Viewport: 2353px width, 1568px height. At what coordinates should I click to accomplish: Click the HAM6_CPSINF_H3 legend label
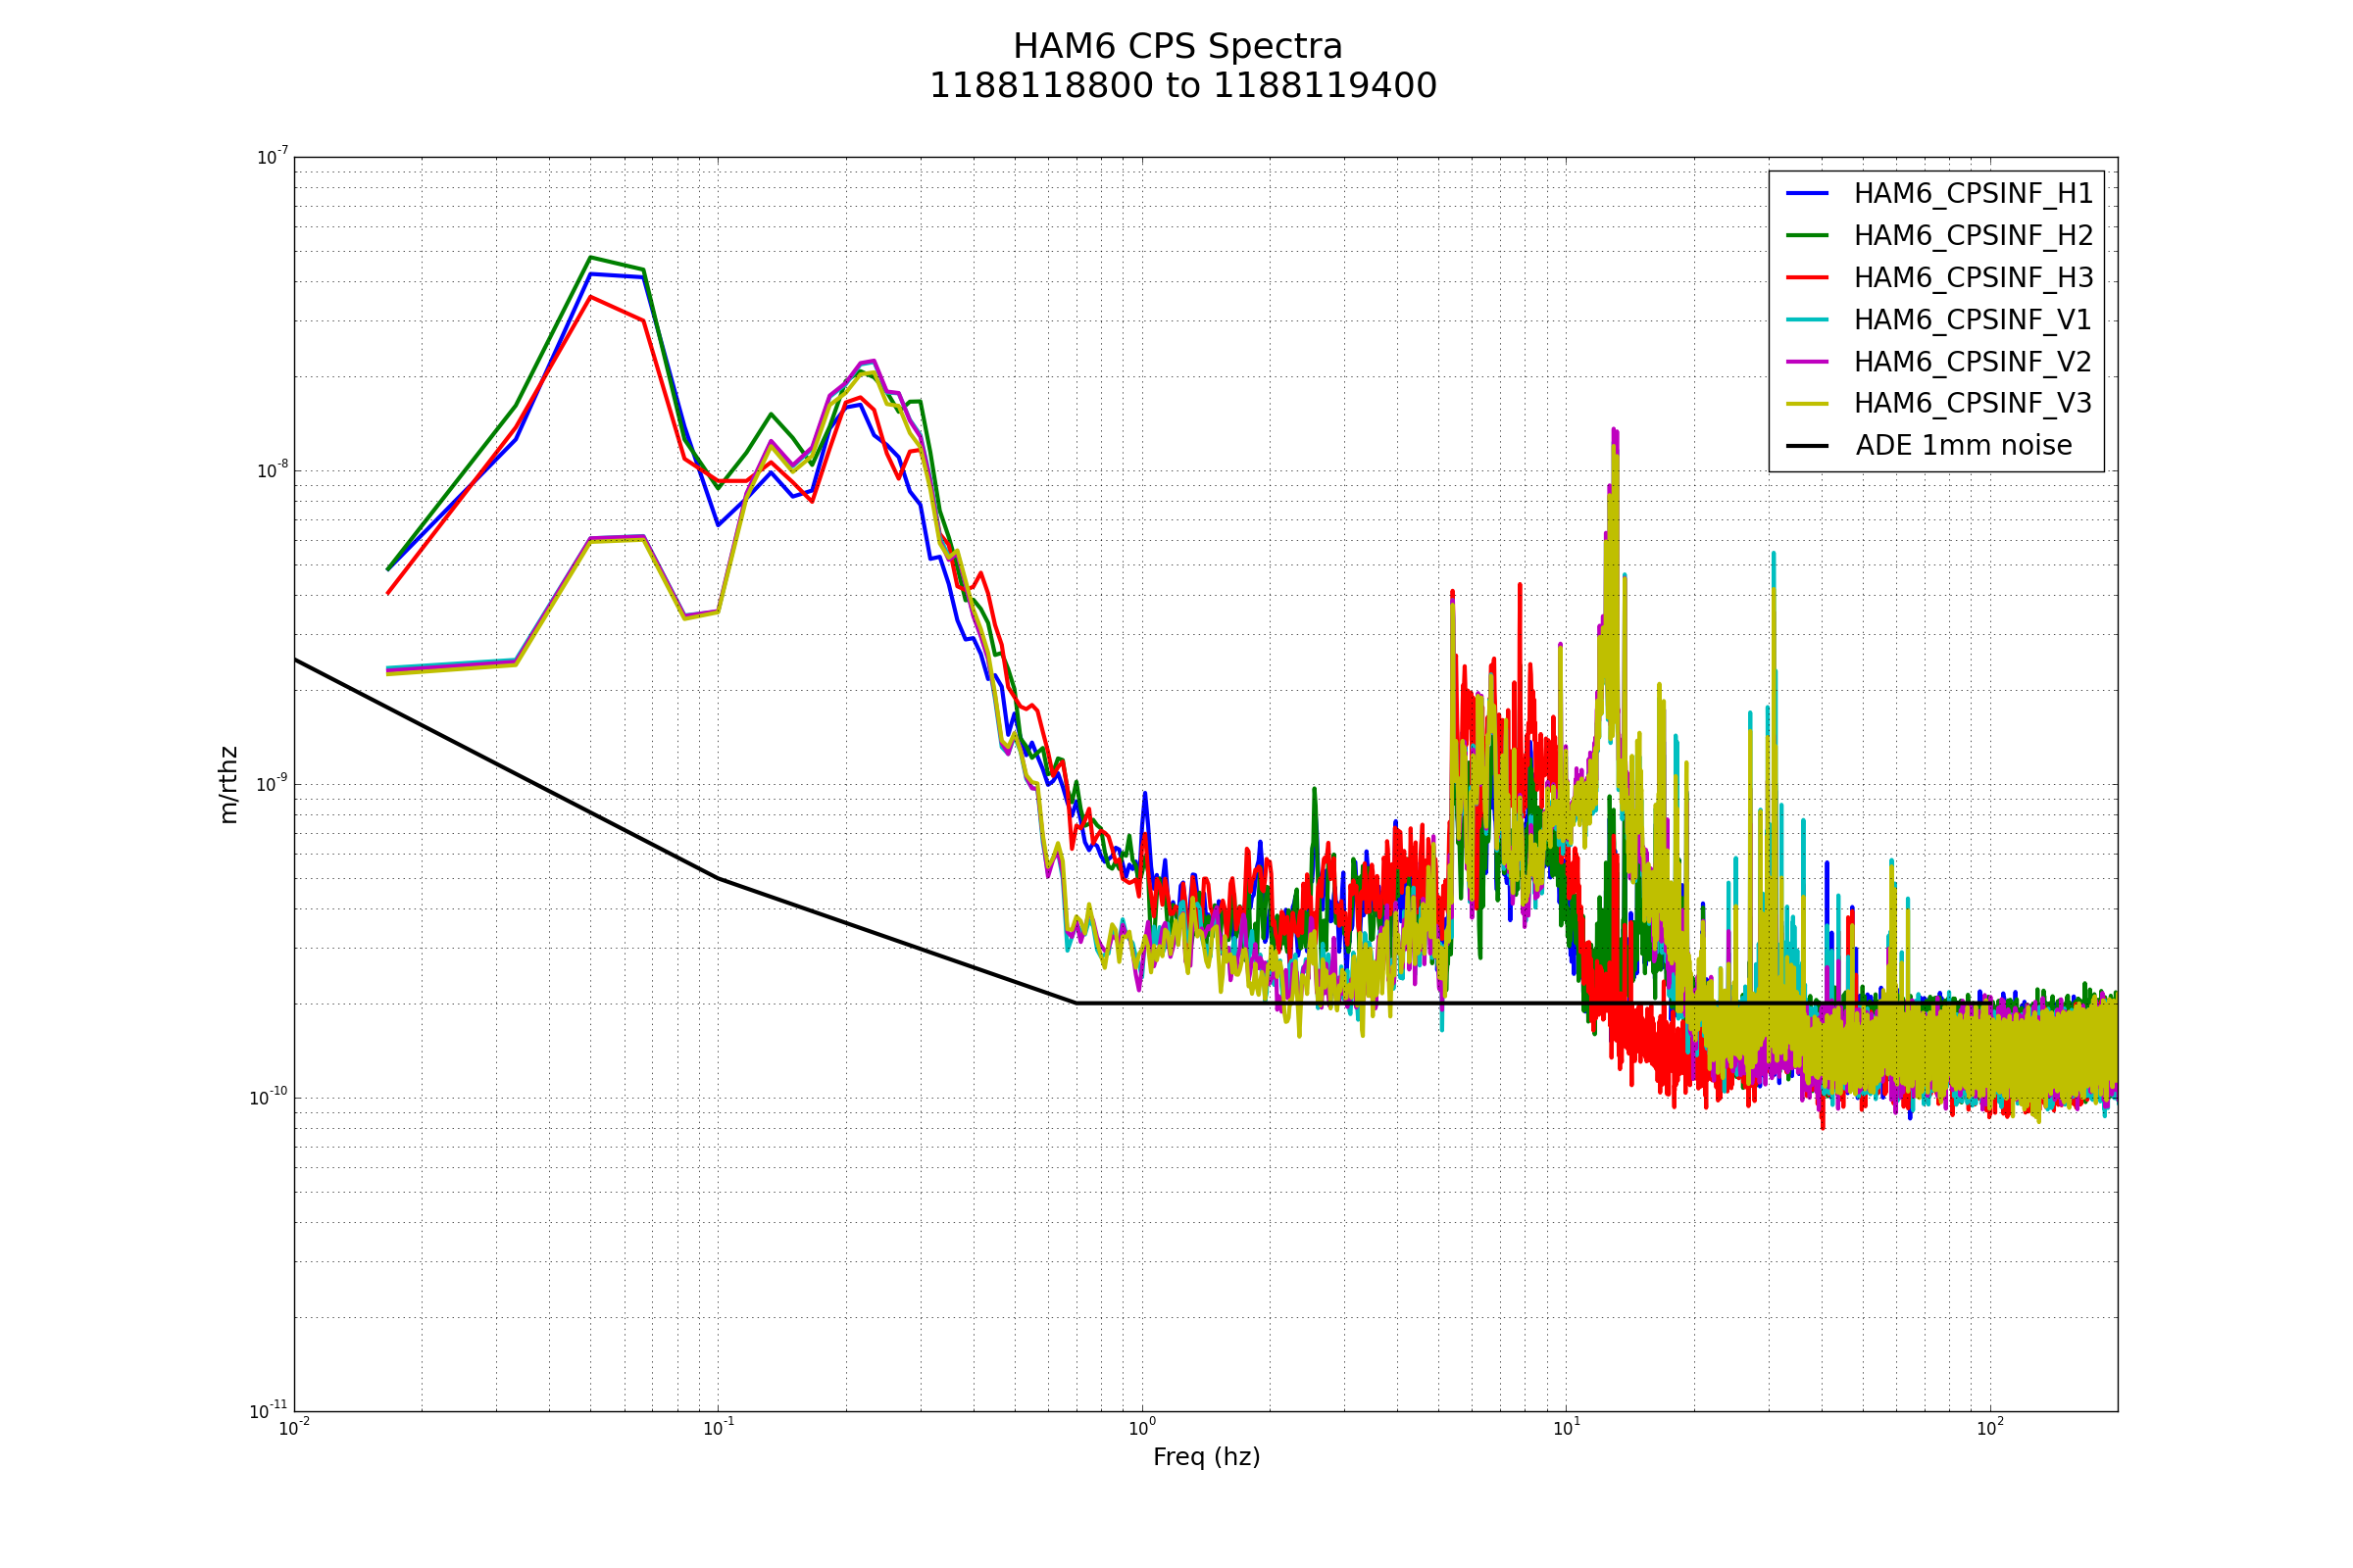(x=1973, y=278)
